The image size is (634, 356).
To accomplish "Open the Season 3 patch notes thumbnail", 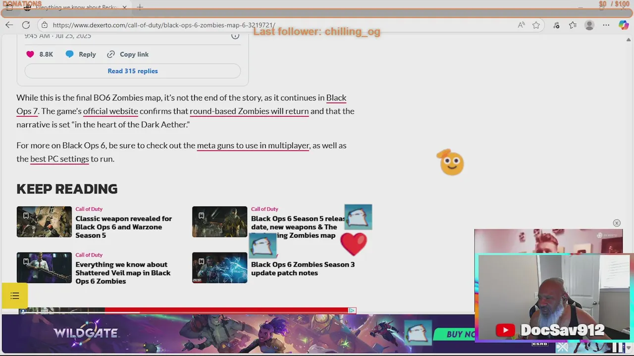I will point(219,267).
